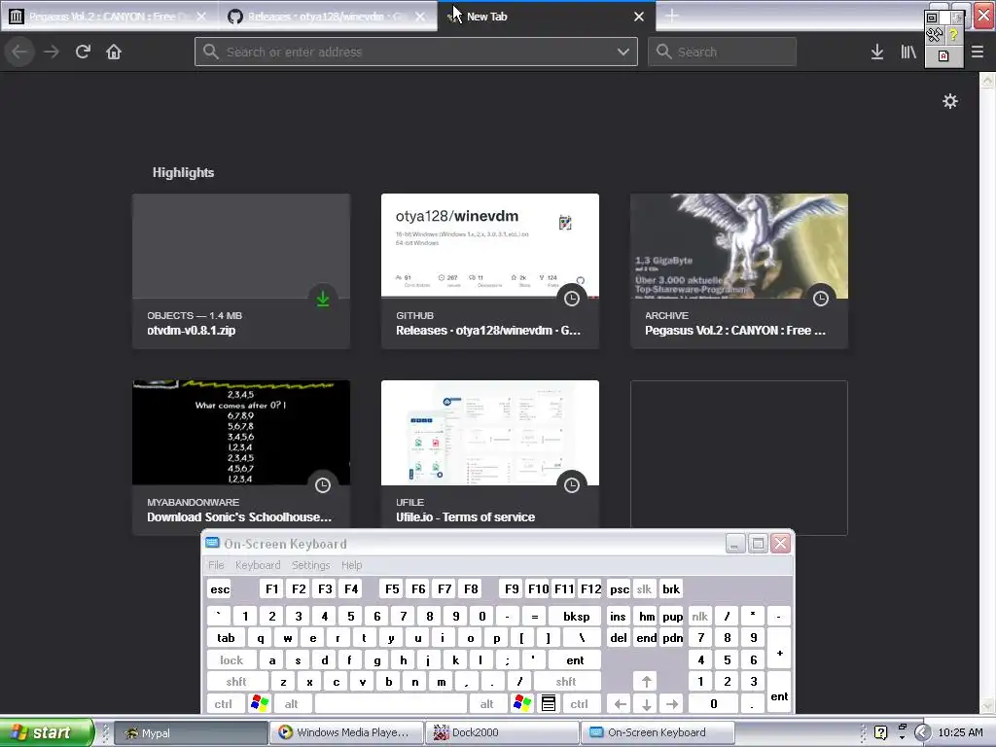Toggle the left shft key

pyautogui.click(x=236, y=682)
